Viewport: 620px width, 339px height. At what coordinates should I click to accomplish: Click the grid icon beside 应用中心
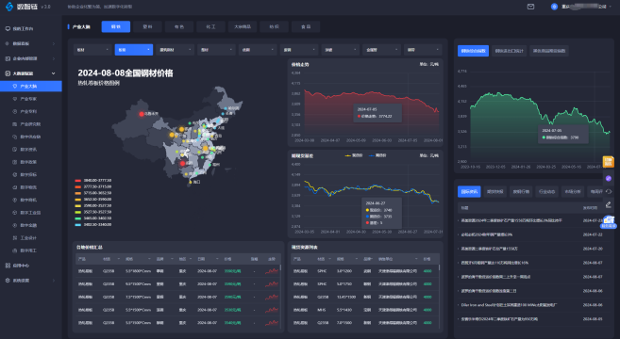[x=8, y=266]
